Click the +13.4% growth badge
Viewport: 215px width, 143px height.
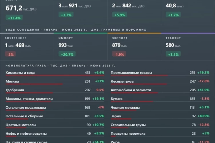14,18
